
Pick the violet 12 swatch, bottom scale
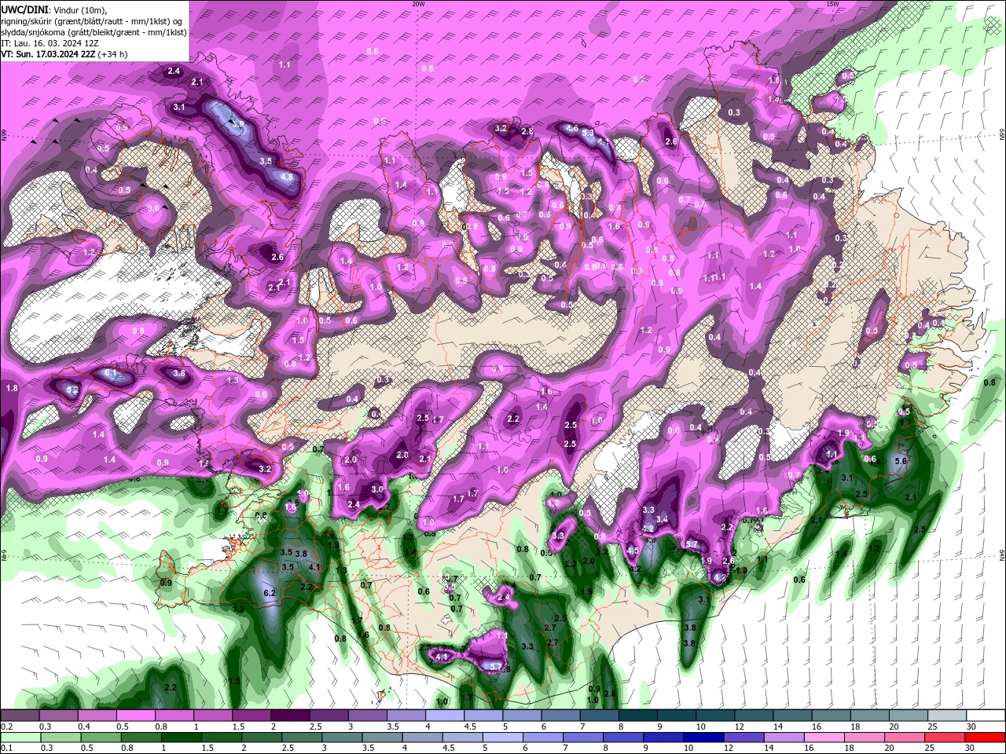coord(745,738)
